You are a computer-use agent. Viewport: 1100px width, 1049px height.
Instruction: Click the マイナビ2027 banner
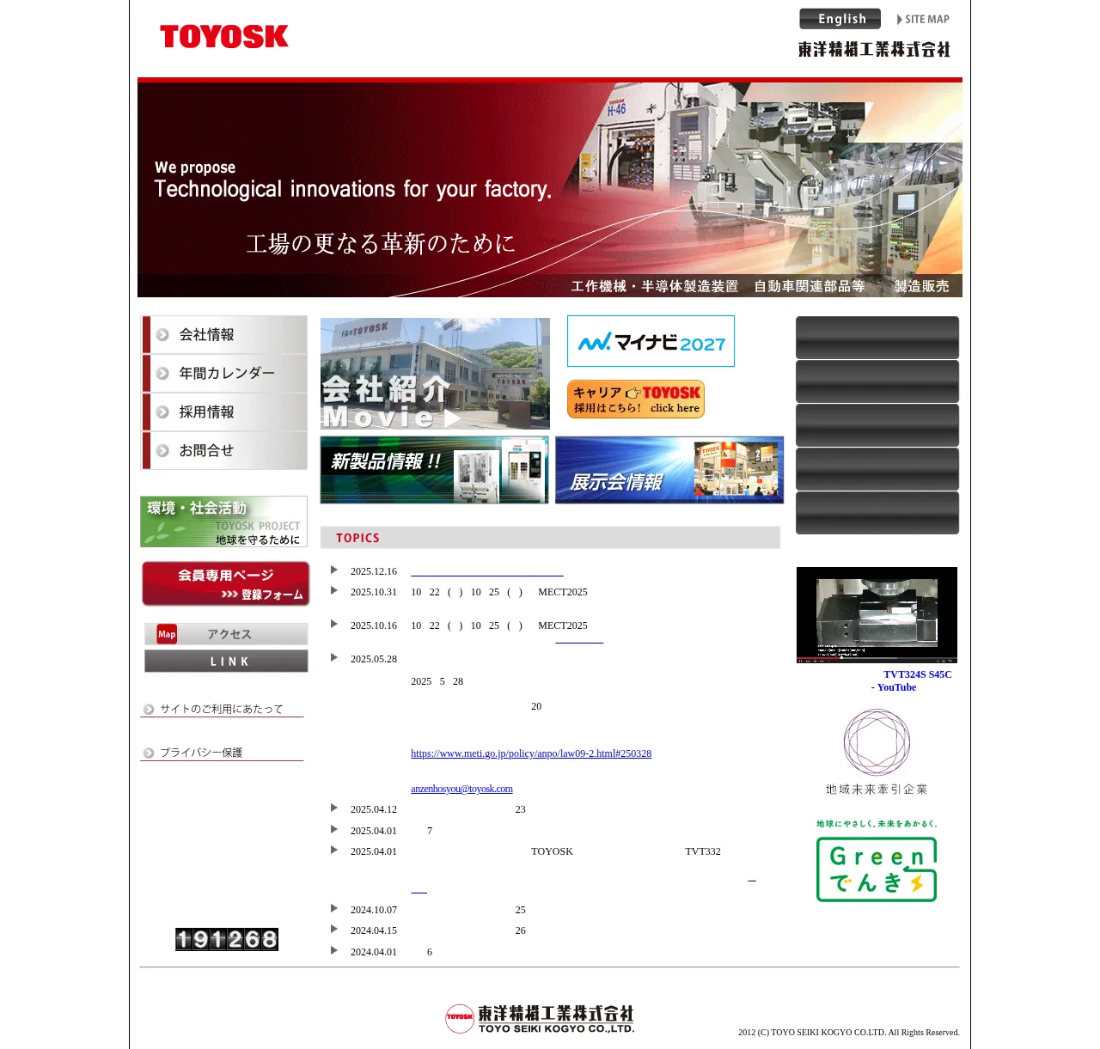point(651,341)
